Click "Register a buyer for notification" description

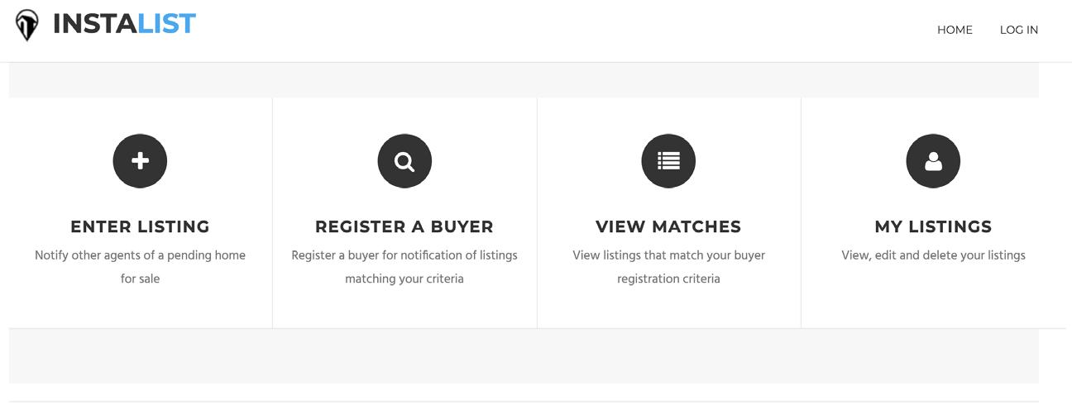click(x=404, y=255)
